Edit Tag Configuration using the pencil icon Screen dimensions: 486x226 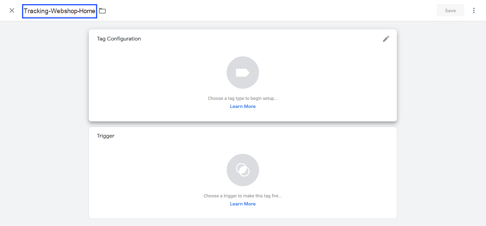[386, 39]
